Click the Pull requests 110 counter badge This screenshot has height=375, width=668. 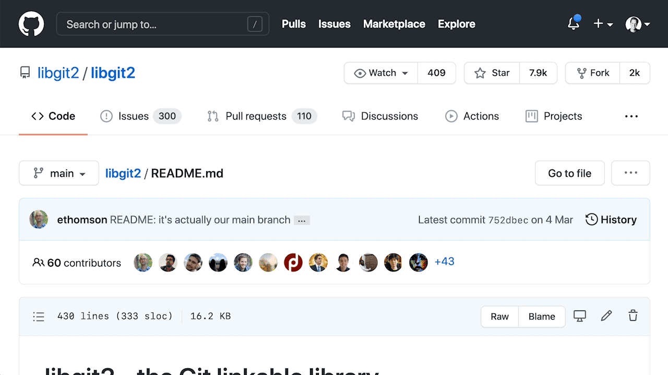(304, 116)
